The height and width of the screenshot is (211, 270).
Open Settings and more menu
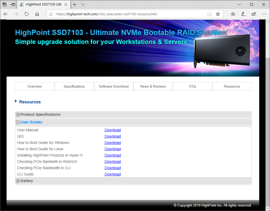pos(264,14)
